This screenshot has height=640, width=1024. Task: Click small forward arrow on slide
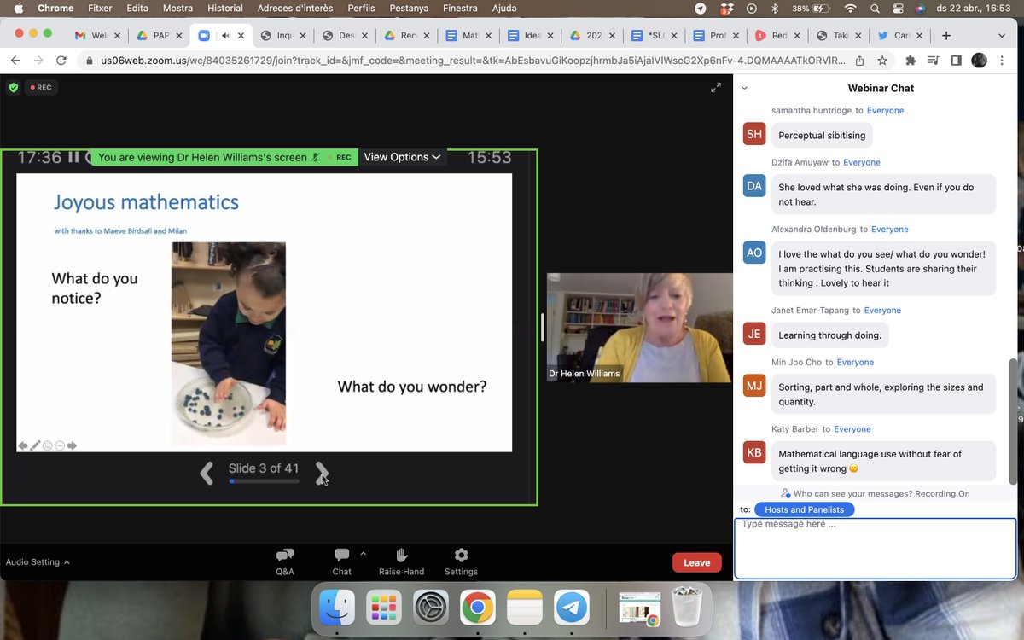pos(72,445)
